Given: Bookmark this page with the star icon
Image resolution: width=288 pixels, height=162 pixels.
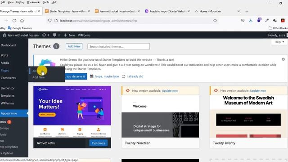Looking at the screenshot, I should pyautogui.click(x=215, y=21).
